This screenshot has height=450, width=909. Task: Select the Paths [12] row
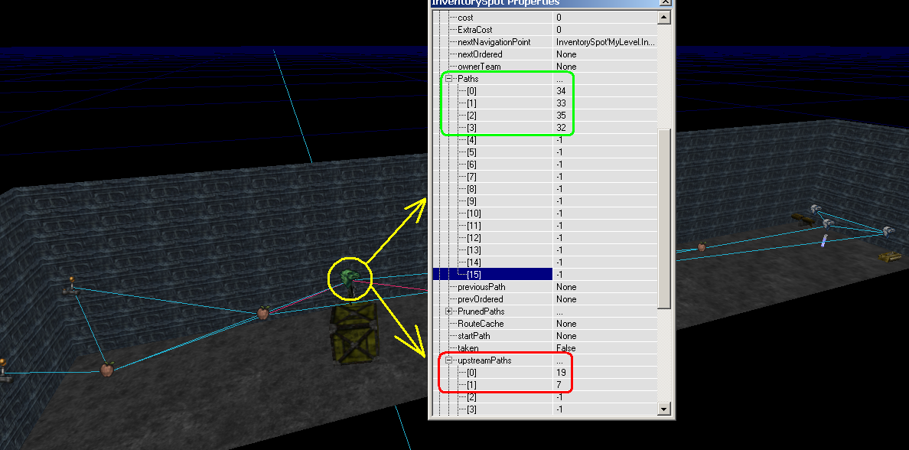545,238
